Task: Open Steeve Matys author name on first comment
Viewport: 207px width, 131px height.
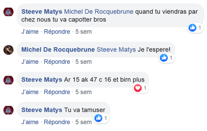Action: coord(42,12)
